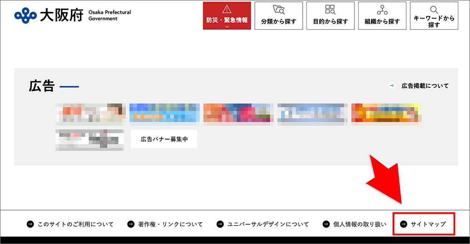This screenshot has height=244, width=470.
Task: Open the gray ad banner left of 広告バナー募集中
Action: point(90,140)
